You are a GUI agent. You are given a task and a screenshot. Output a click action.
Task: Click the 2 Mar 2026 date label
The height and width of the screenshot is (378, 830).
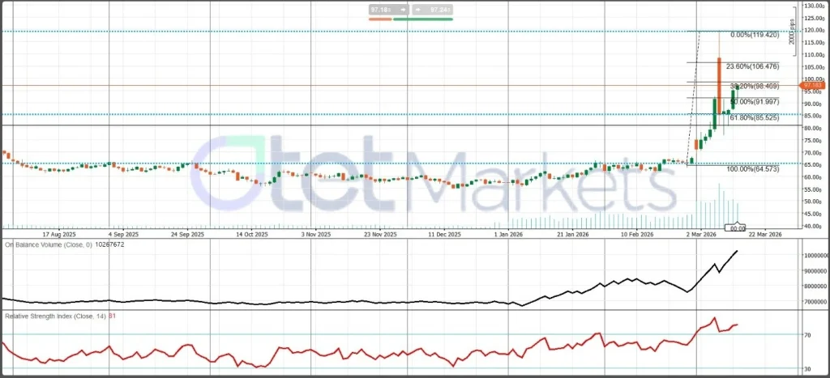tap(701, 235)
